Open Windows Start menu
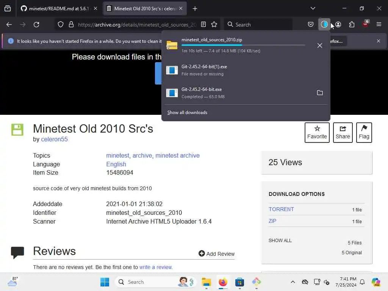388x291 pixels. point(105,282)
